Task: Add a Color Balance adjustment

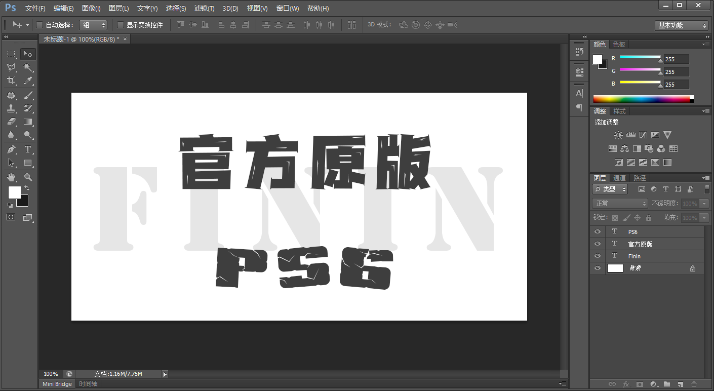Action: tap(625, 149)
